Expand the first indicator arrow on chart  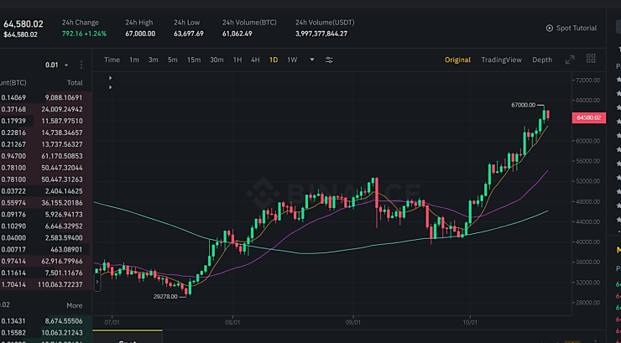110,78
